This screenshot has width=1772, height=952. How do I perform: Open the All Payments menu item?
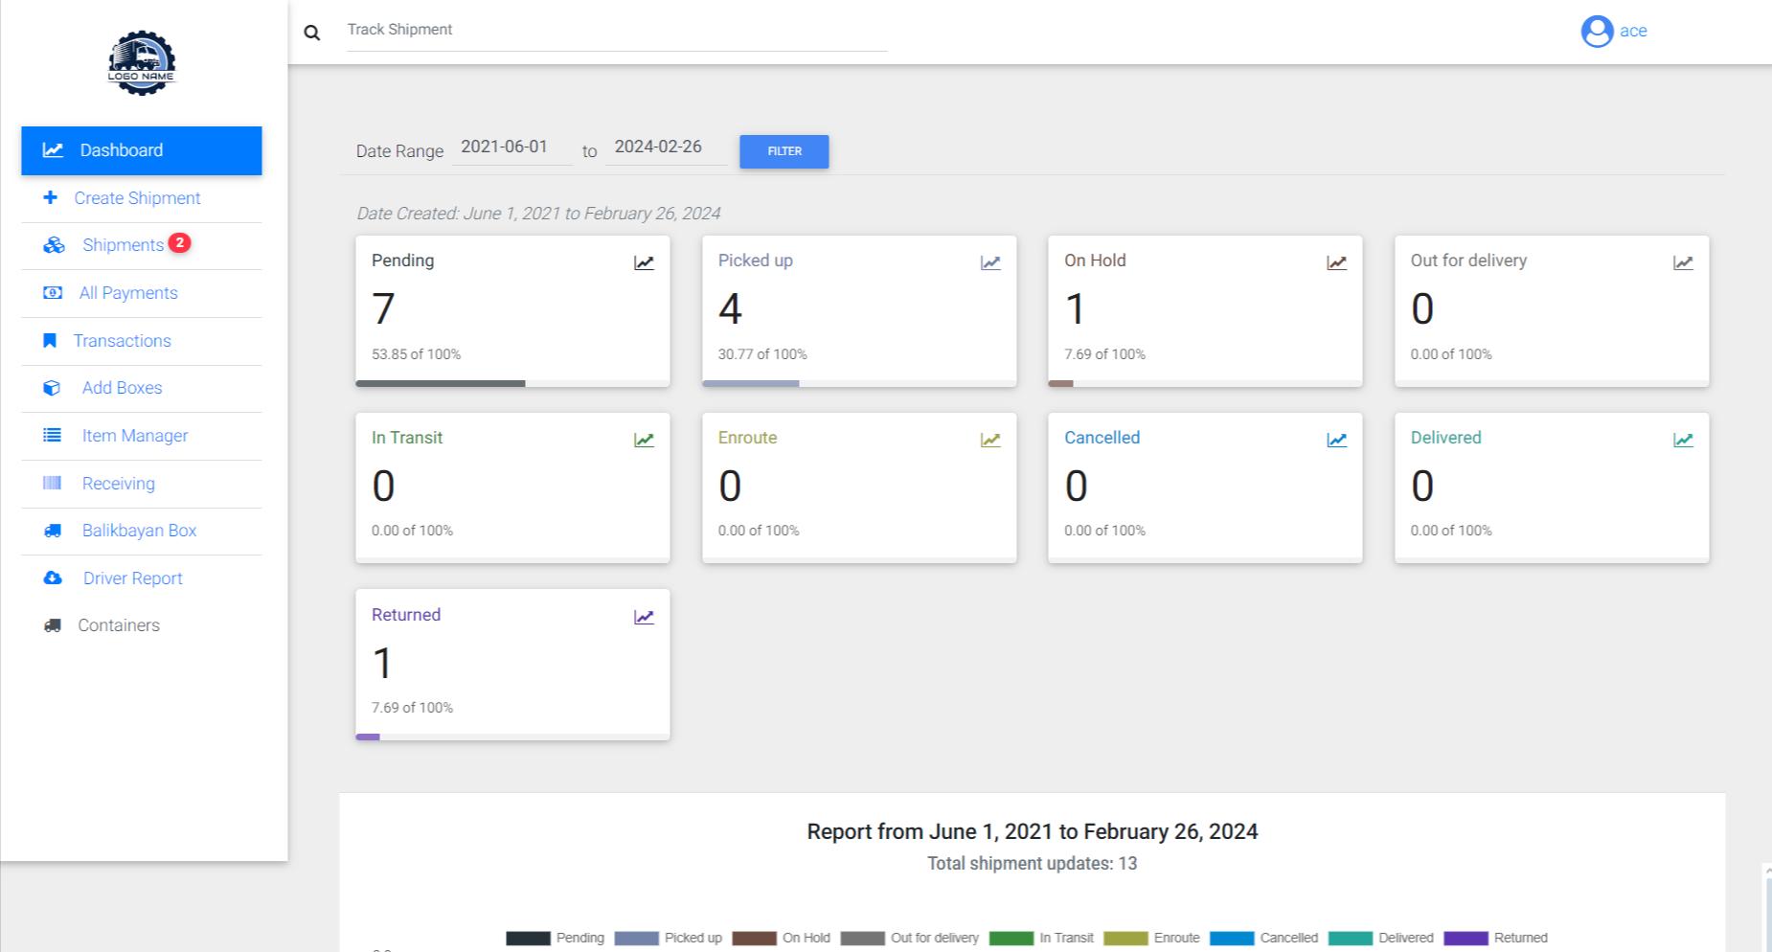click(x=142, y=293)
